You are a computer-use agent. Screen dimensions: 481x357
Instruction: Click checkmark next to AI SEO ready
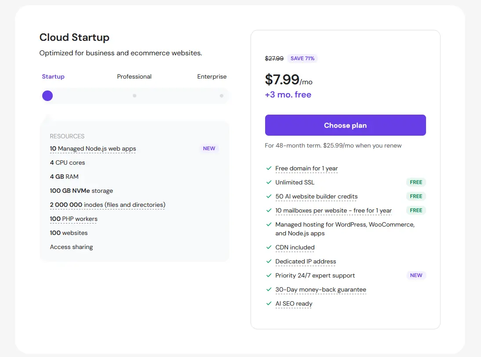click(269, 303)
